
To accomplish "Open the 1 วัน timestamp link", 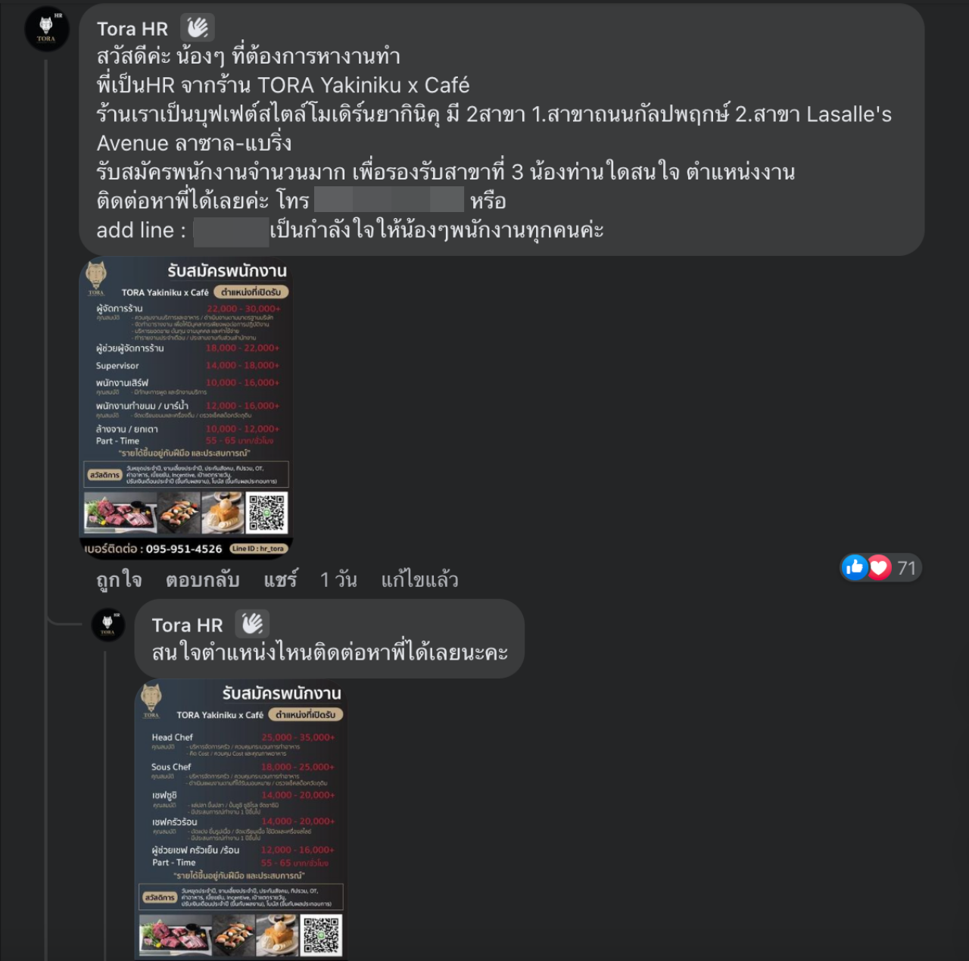I will coord(338,580).
